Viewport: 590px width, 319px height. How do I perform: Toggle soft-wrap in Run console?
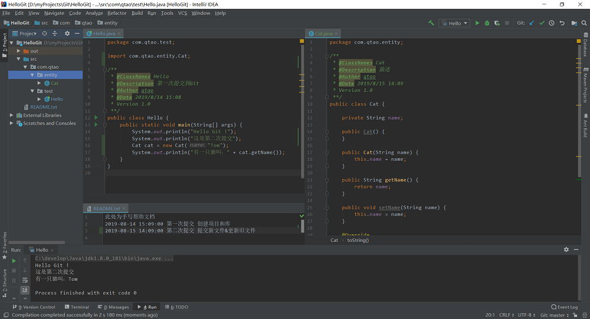click(25, 280)
